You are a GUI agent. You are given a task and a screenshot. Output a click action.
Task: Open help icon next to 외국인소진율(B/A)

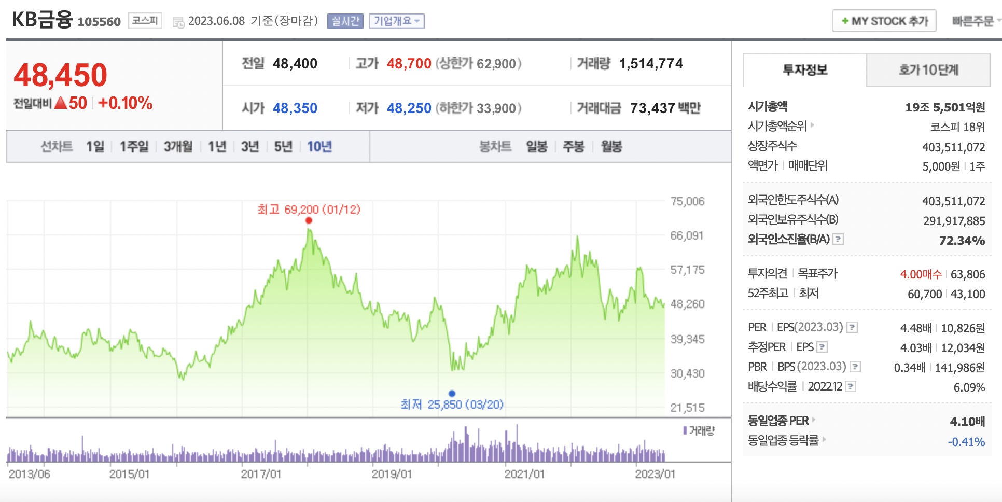[838, 239]
